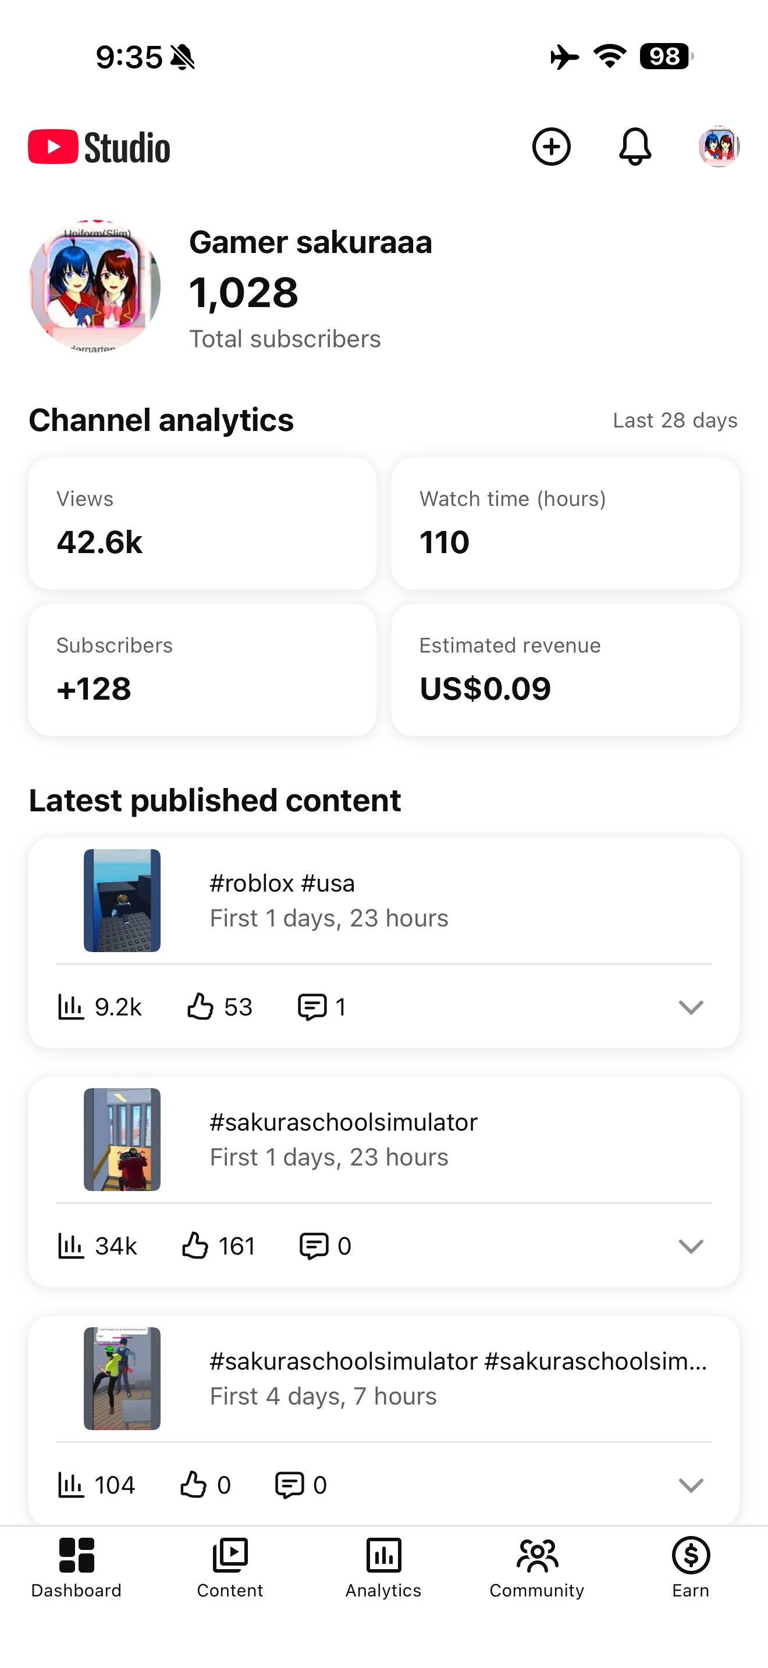This screenshot has width=768, height=1668.
Task: Tap the #roblox #usa video thumbnail
Action: 122,901
